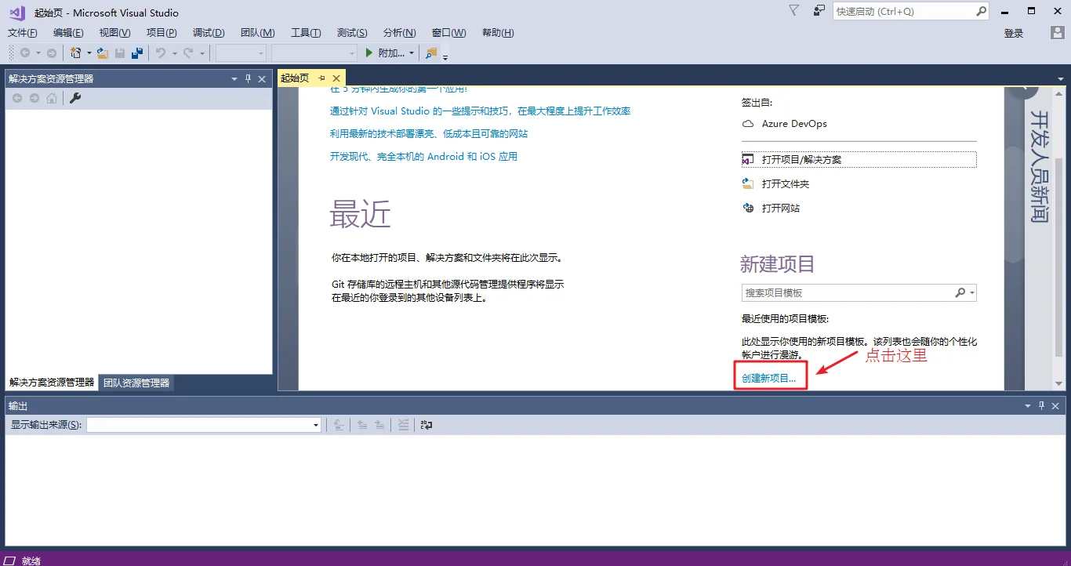Open Solution Explorer properties with the wrench icon

75,98
